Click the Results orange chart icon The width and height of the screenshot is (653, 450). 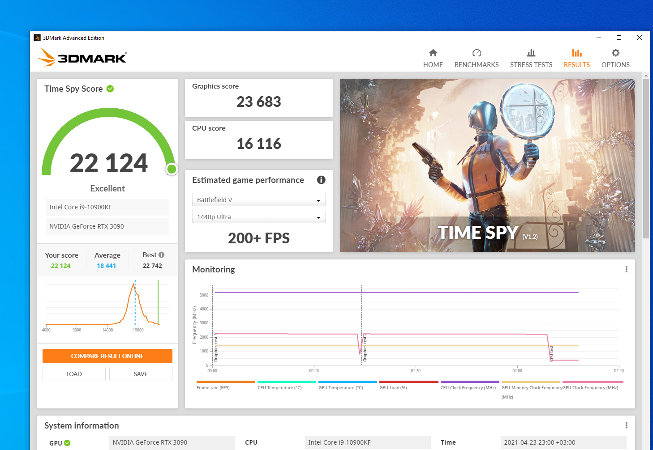[x=577, y=53]
